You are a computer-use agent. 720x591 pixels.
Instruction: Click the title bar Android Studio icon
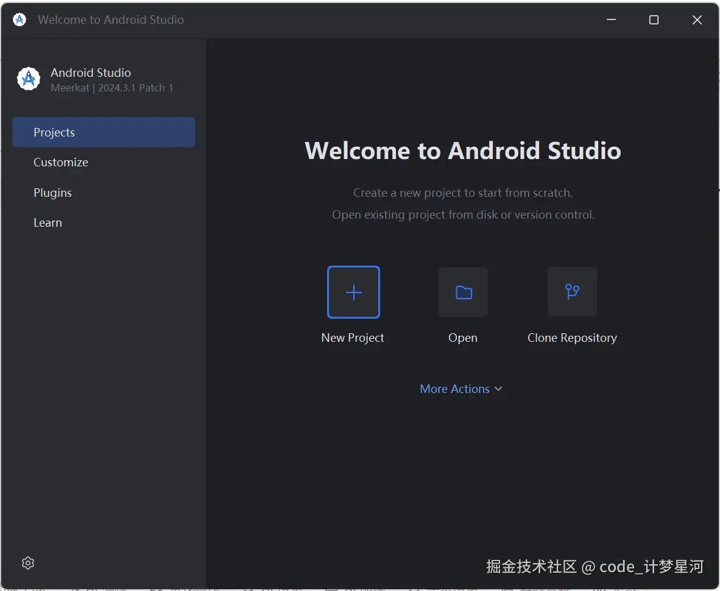pyautogui.click(x=19, y=19)
